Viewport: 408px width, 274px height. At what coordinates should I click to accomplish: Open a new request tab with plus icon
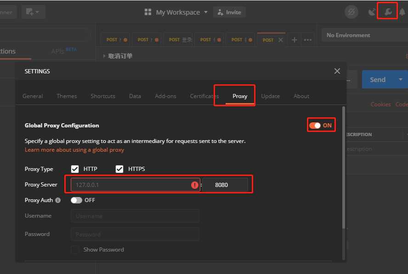pos(295,40)
